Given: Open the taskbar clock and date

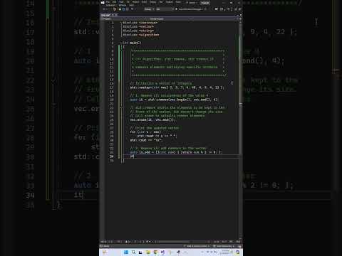Looking at the screenshot, I should [x=224, y=252].
